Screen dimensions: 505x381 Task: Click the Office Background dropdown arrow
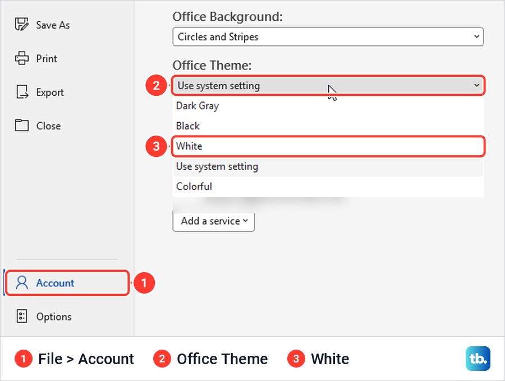click(476, 36)
